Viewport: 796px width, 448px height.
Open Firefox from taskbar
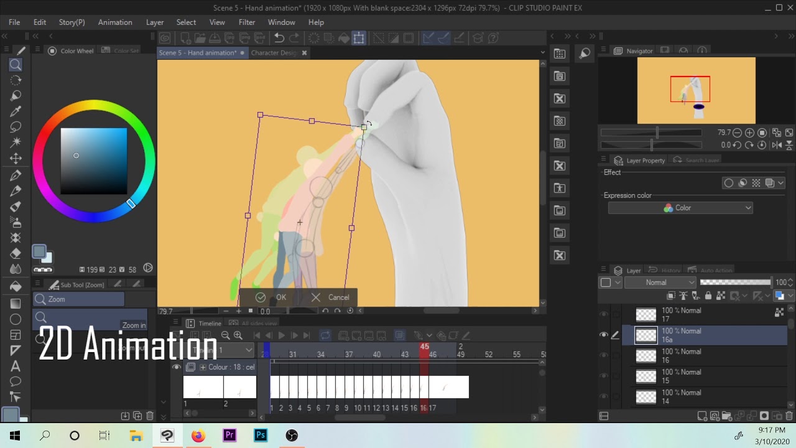[198, 436]
